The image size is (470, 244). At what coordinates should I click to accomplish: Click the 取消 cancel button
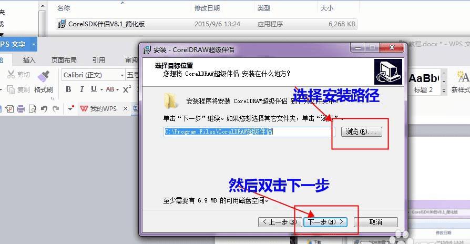click(x=375, y=222)
